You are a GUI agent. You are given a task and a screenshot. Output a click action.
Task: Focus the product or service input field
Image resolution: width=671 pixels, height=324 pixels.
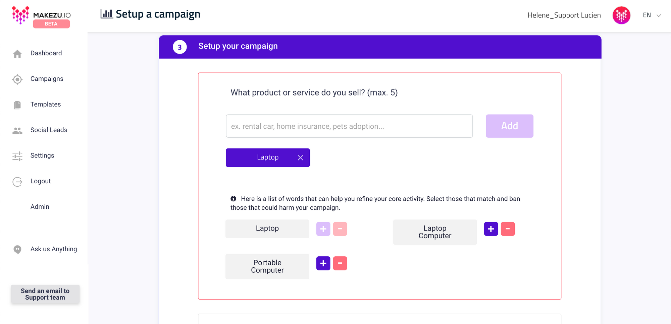[349, 126]
